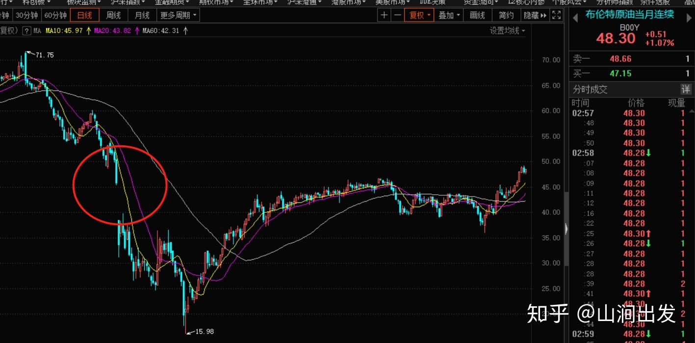This screenshot has width=695, height=343.
Task: Open trade details with 详 icon
Action: [x=685, y=89]
